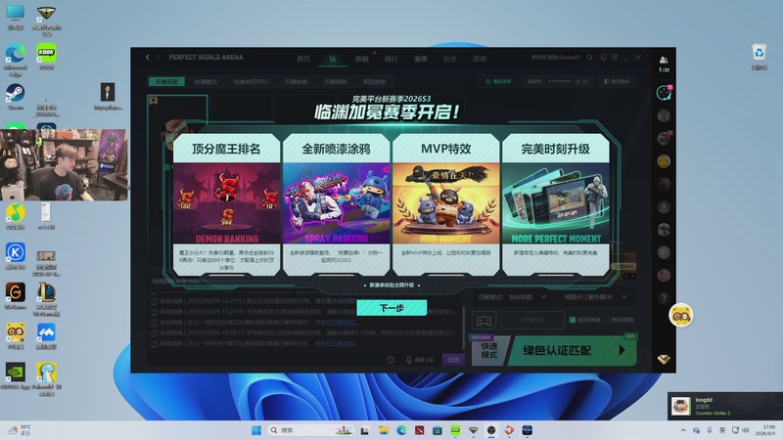Screen dimensions: 783x440
Task: Click the question mark help icon
Action: (x=664, y=298)
